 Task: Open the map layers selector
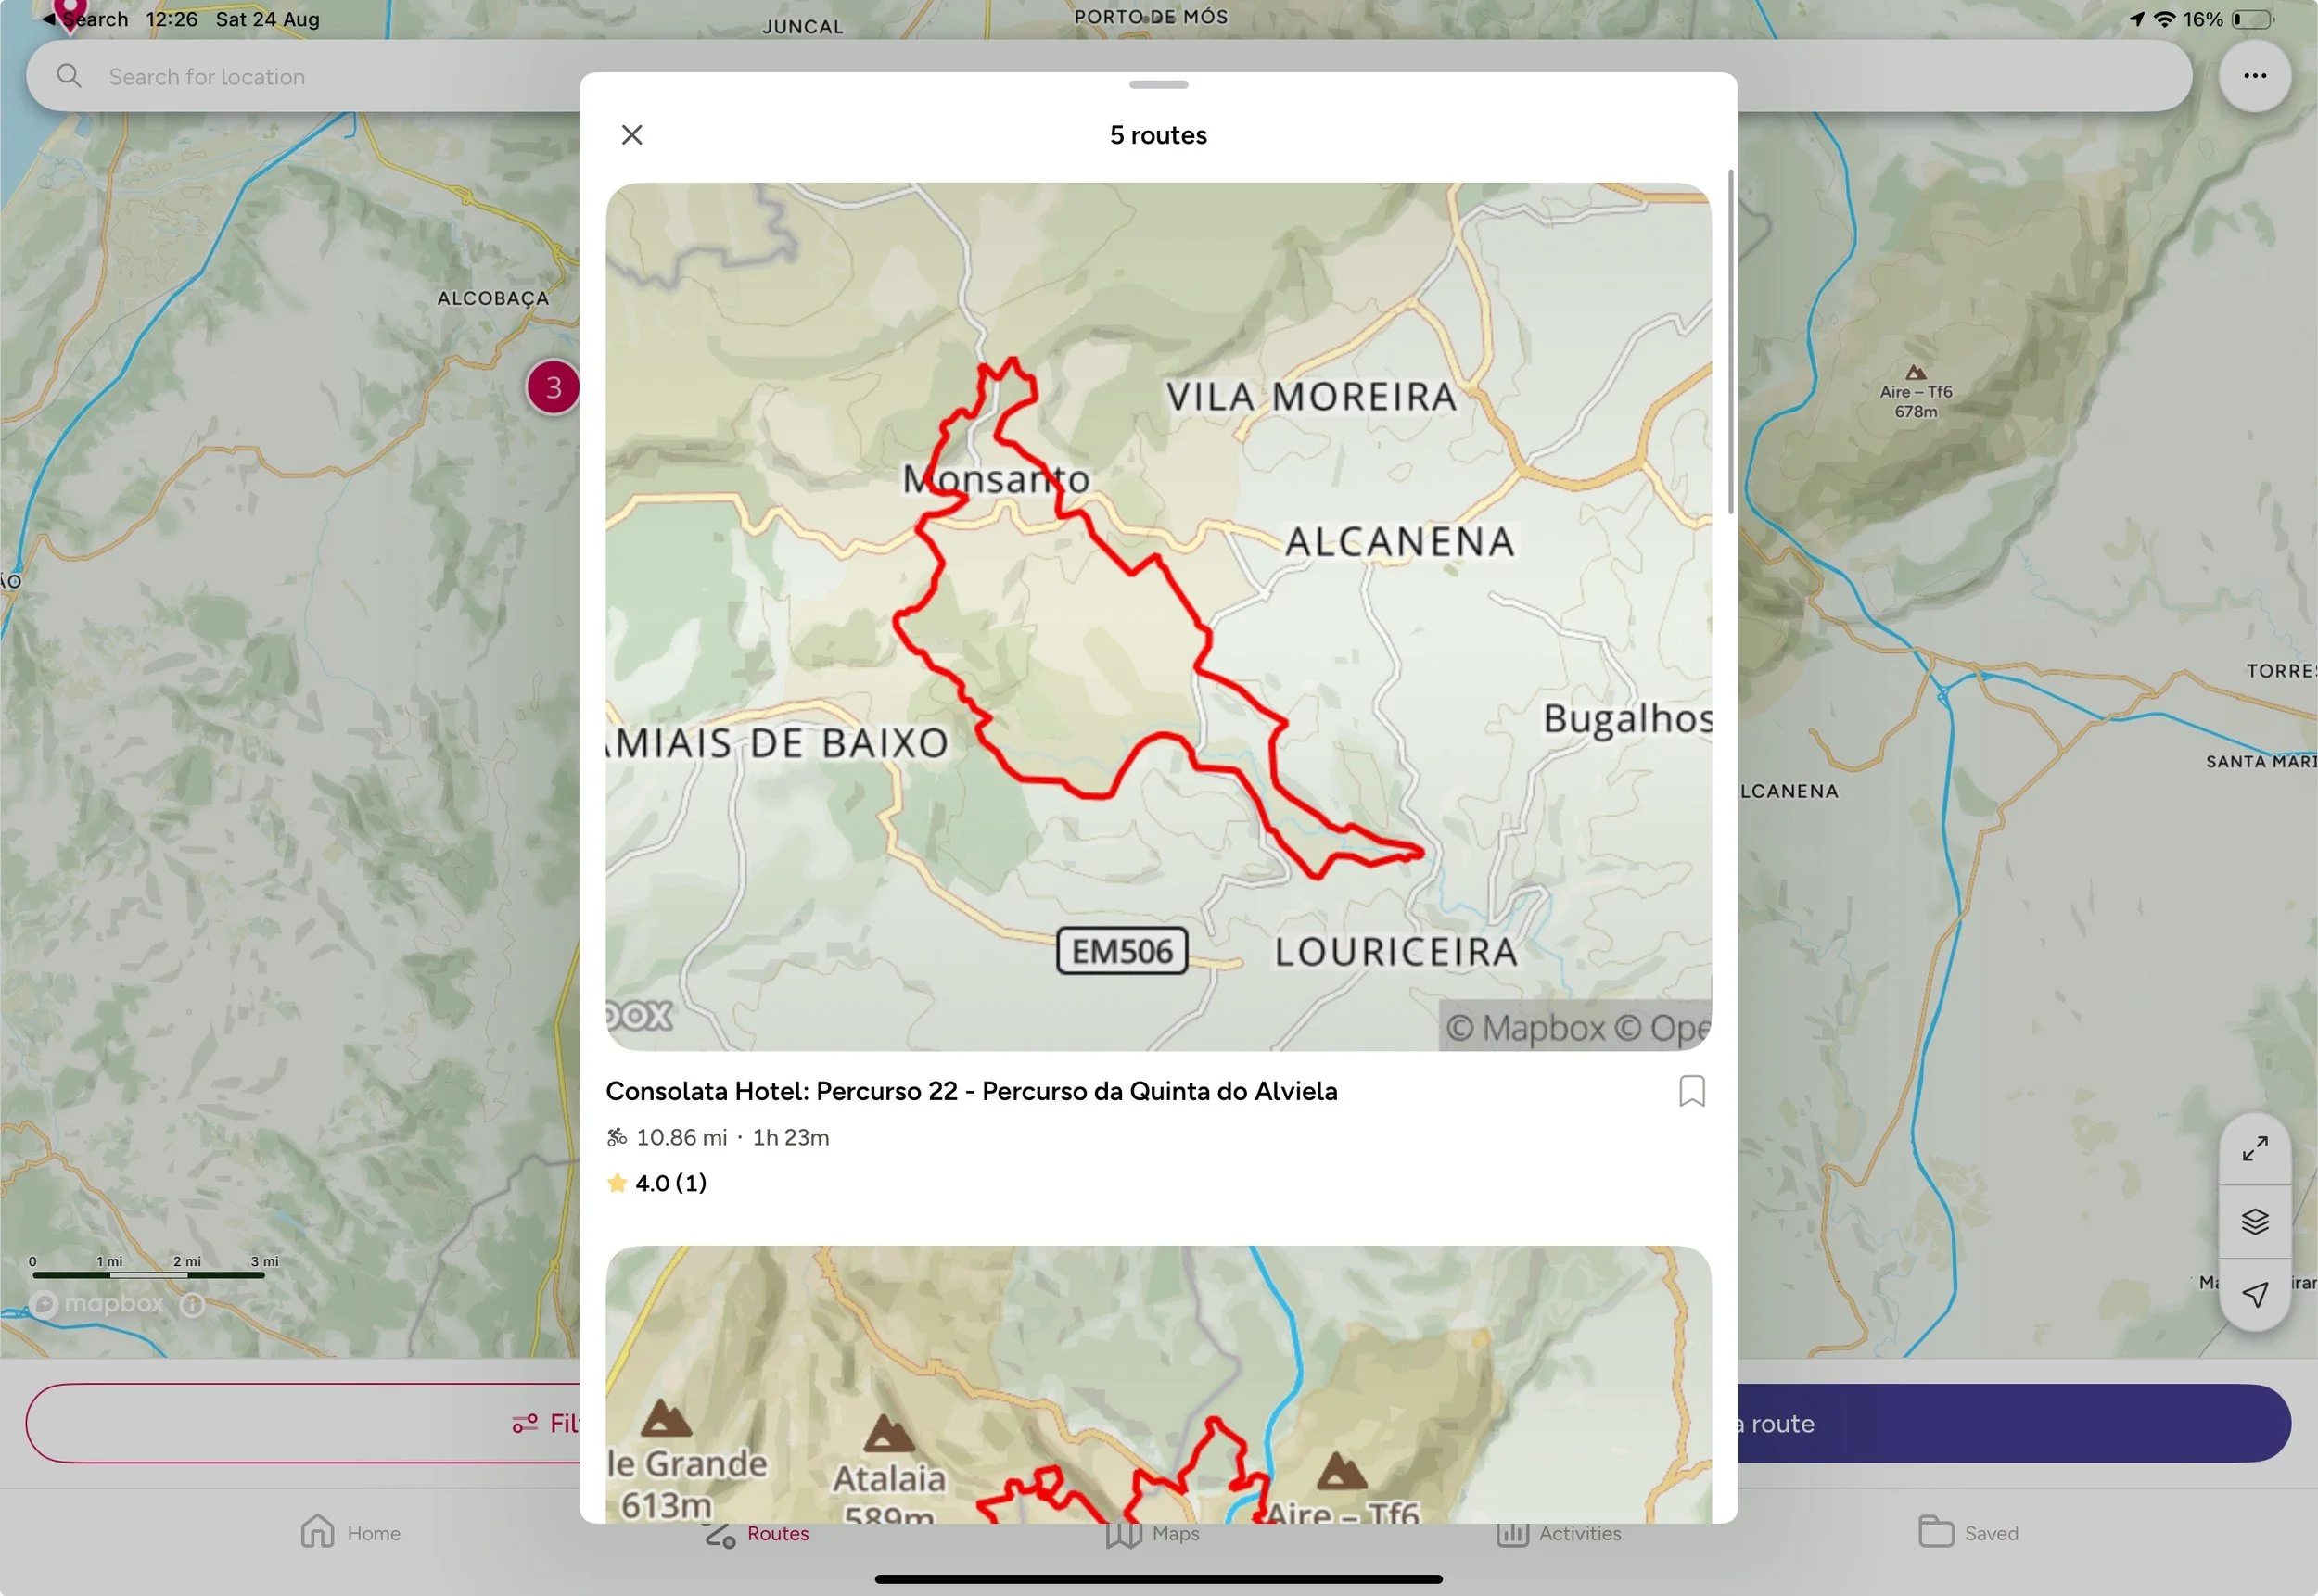2254,1221
